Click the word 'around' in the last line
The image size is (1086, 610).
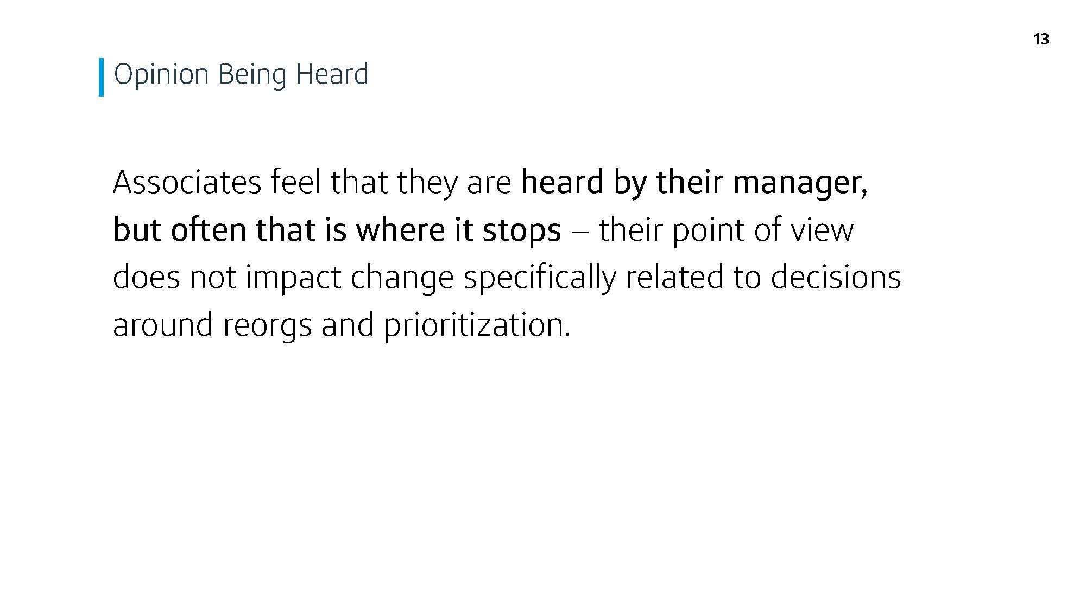tap(163, 325)
